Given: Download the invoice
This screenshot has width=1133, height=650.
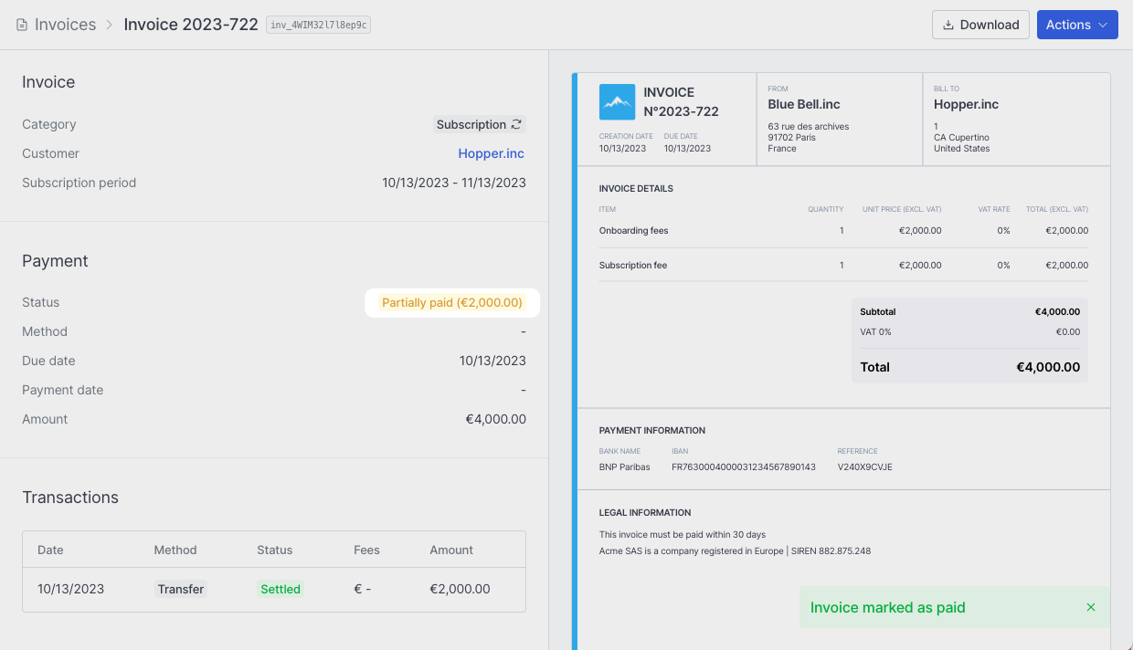Looking at the screenshot, I should 980,25.
